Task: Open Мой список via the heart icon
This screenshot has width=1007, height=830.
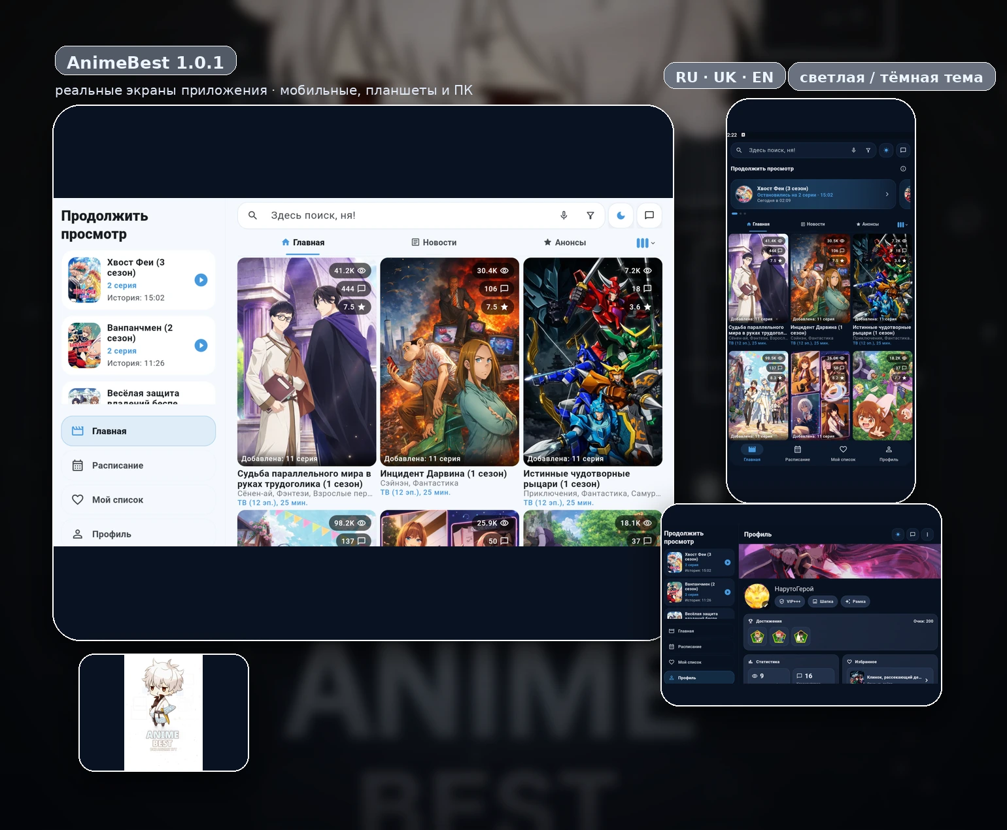Action: 78,499
